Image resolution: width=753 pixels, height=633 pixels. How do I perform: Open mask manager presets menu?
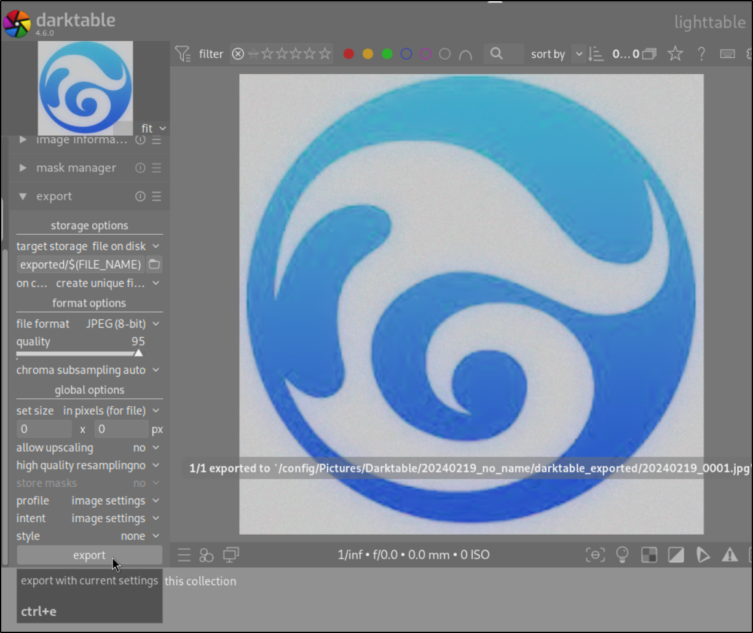[x=157, y=168]
